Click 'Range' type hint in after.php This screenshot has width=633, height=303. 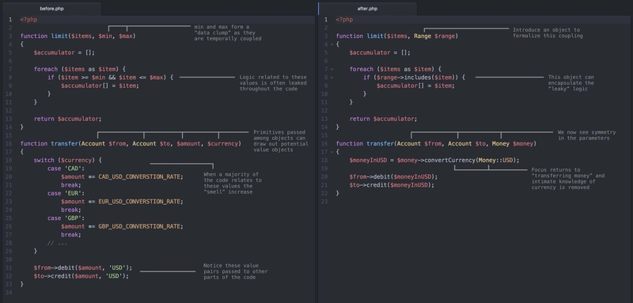tap(423, 36)
